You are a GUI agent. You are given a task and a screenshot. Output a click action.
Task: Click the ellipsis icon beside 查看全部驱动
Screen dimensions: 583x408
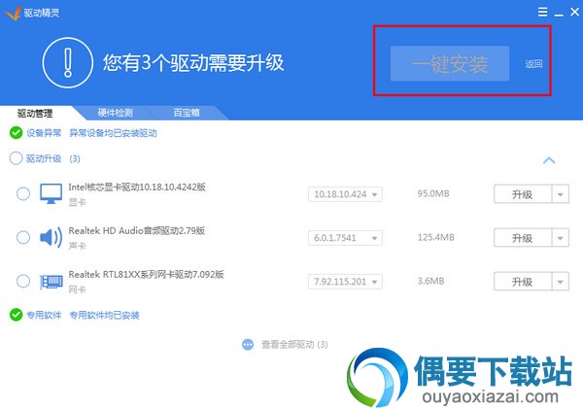[248, 345]
